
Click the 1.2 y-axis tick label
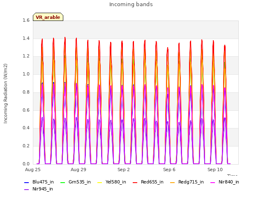(26, 56)
